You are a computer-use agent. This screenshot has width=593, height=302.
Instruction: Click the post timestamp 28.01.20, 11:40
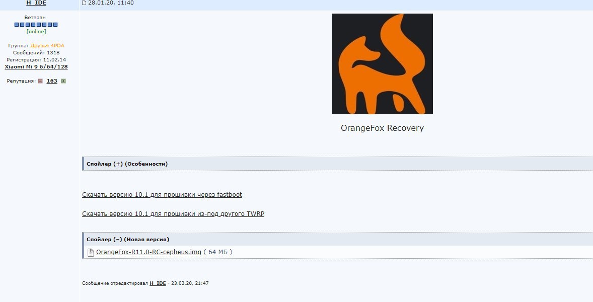point(111,3)
